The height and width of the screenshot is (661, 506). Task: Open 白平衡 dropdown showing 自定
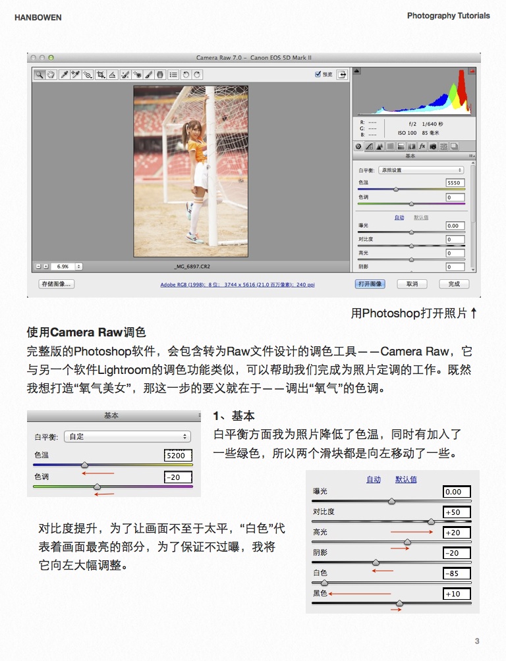[127, 436]
